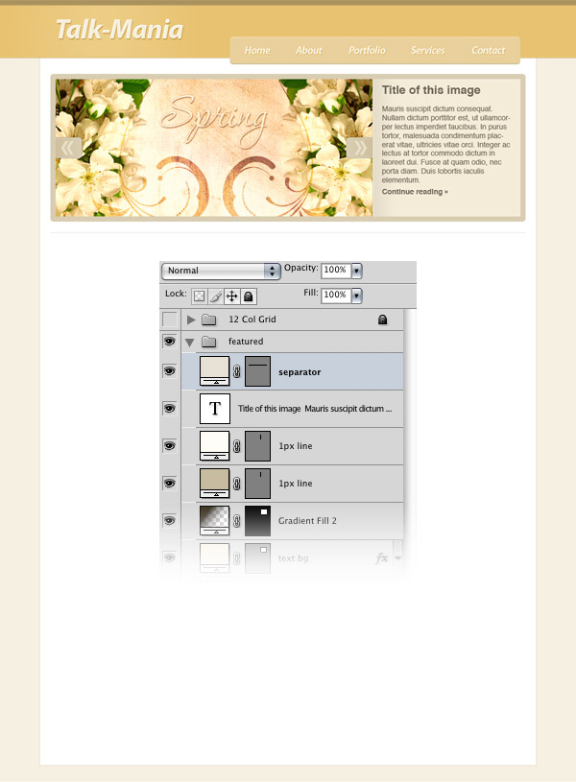Screen dimensions: 576x782
Task: Click the featured group folder icon
Action: pyautogui.click(x=208, y=342)
